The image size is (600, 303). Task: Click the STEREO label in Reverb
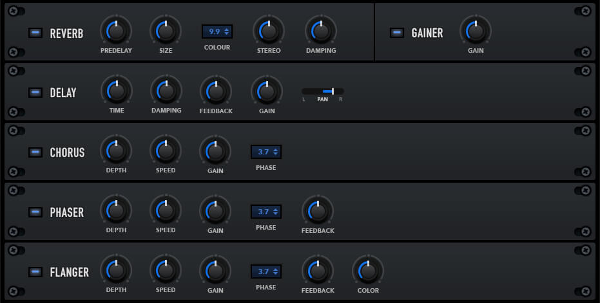[269, 50]
